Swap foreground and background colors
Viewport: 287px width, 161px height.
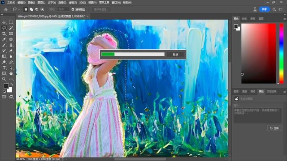[12, 85]
